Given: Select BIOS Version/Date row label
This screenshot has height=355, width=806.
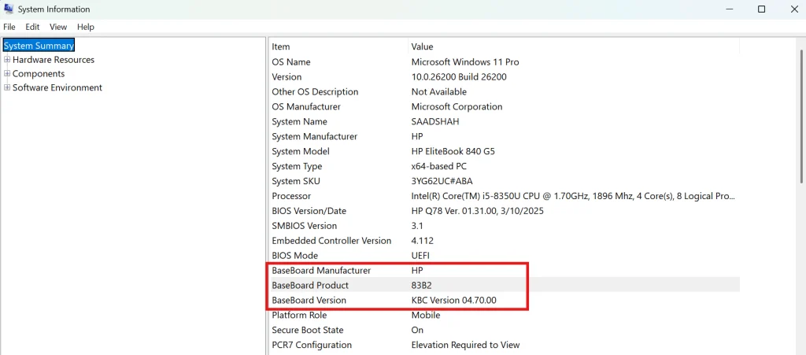Looking at the screenshot, I should coord(309,211).
